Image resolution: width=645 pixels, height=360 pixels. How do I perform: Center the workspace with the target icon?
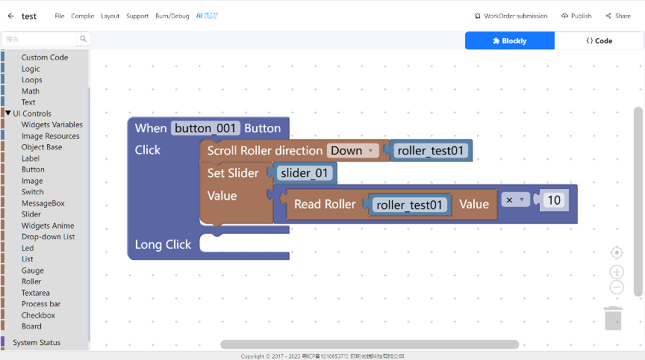point(617,252)
